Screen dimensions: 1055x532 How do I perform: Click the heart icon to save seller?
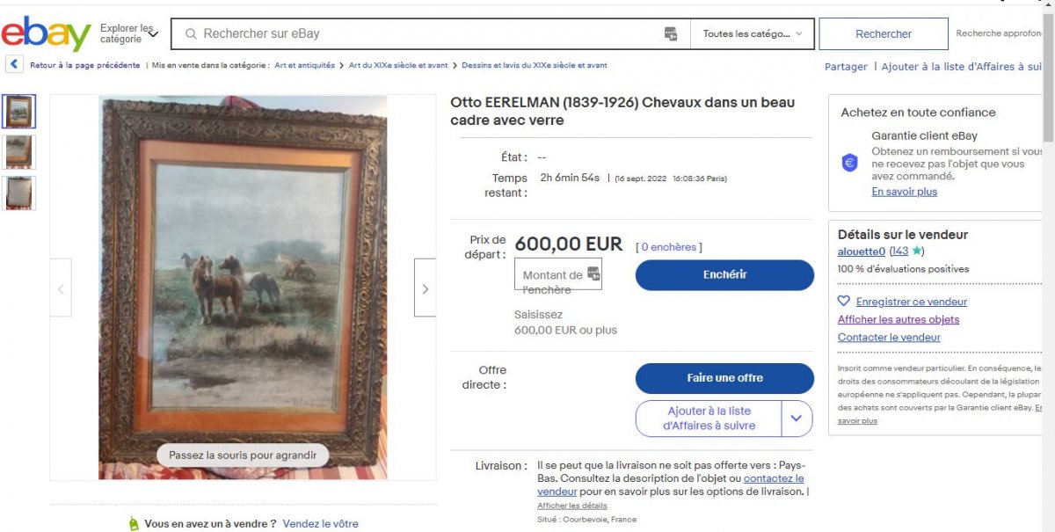[844, 301]
